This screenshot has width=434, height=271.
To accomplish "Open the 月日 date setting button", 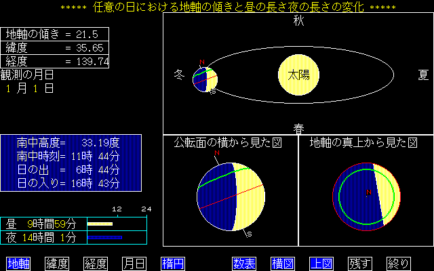I will pos(134,263).
